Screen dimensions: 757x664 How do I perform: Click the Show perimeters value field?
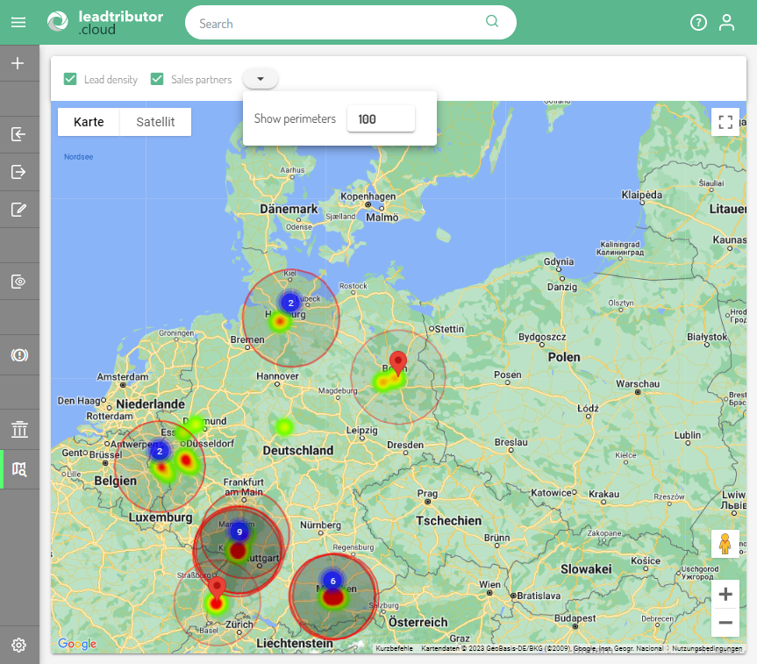(x=381, y=118)
